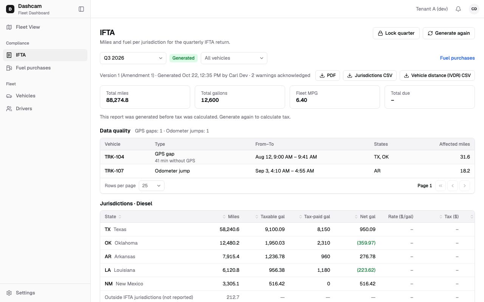Click the Arkansas jurisdiction row
Image resolution: width=484 pixels, height=302 pixels.
[287, 257]
